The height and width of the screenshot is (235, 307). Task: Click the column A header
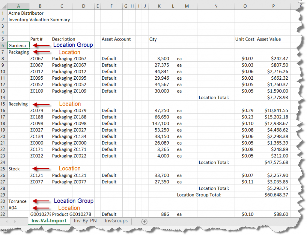click(x=19, y=6)
